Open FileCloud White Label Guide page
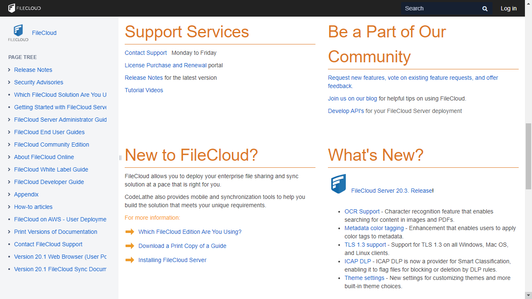532x299 pixels. 51,169
